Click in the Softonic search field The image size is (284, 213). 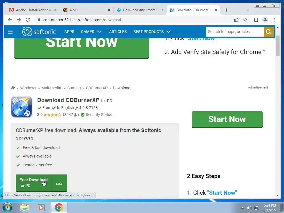(x=235, y=32)
